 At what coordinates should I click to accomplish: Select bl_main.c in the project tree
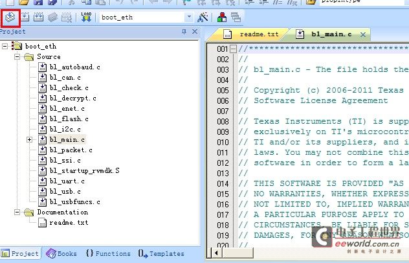click(67, 140)
